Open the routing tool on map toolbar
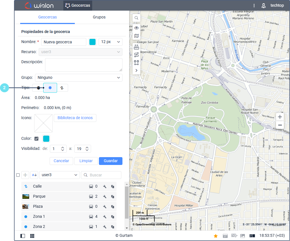290x241 pixels. tap(136, 55)
